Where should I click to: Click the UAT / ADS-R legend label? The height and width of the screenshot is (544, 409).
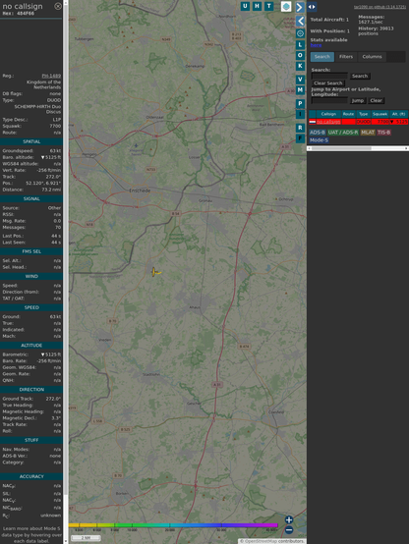click(x=343, y=133)
